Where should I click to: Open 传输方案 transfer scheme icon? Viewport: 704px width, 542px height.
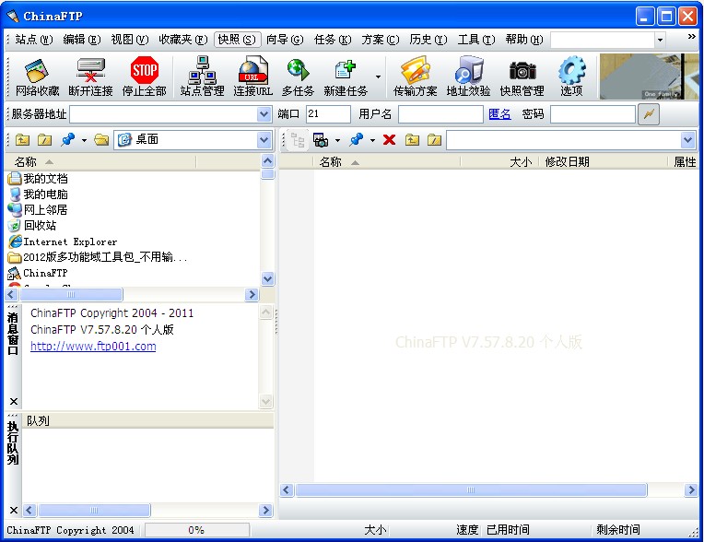[415, 76]
